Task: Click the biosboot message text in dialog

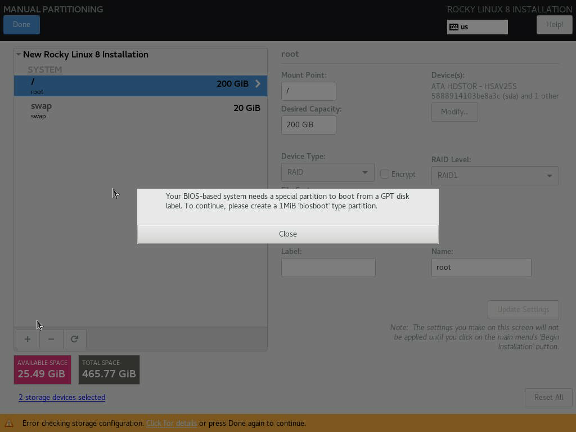Action: (x=287, y=201)
